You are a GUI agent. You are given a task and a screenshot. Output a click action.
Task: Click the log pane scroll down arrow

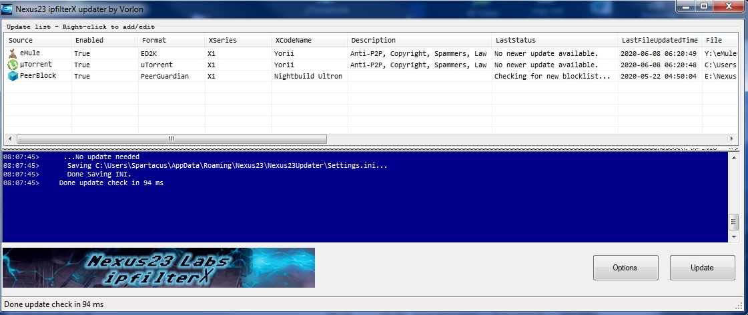pyautogui.click(x=734, y=236)
